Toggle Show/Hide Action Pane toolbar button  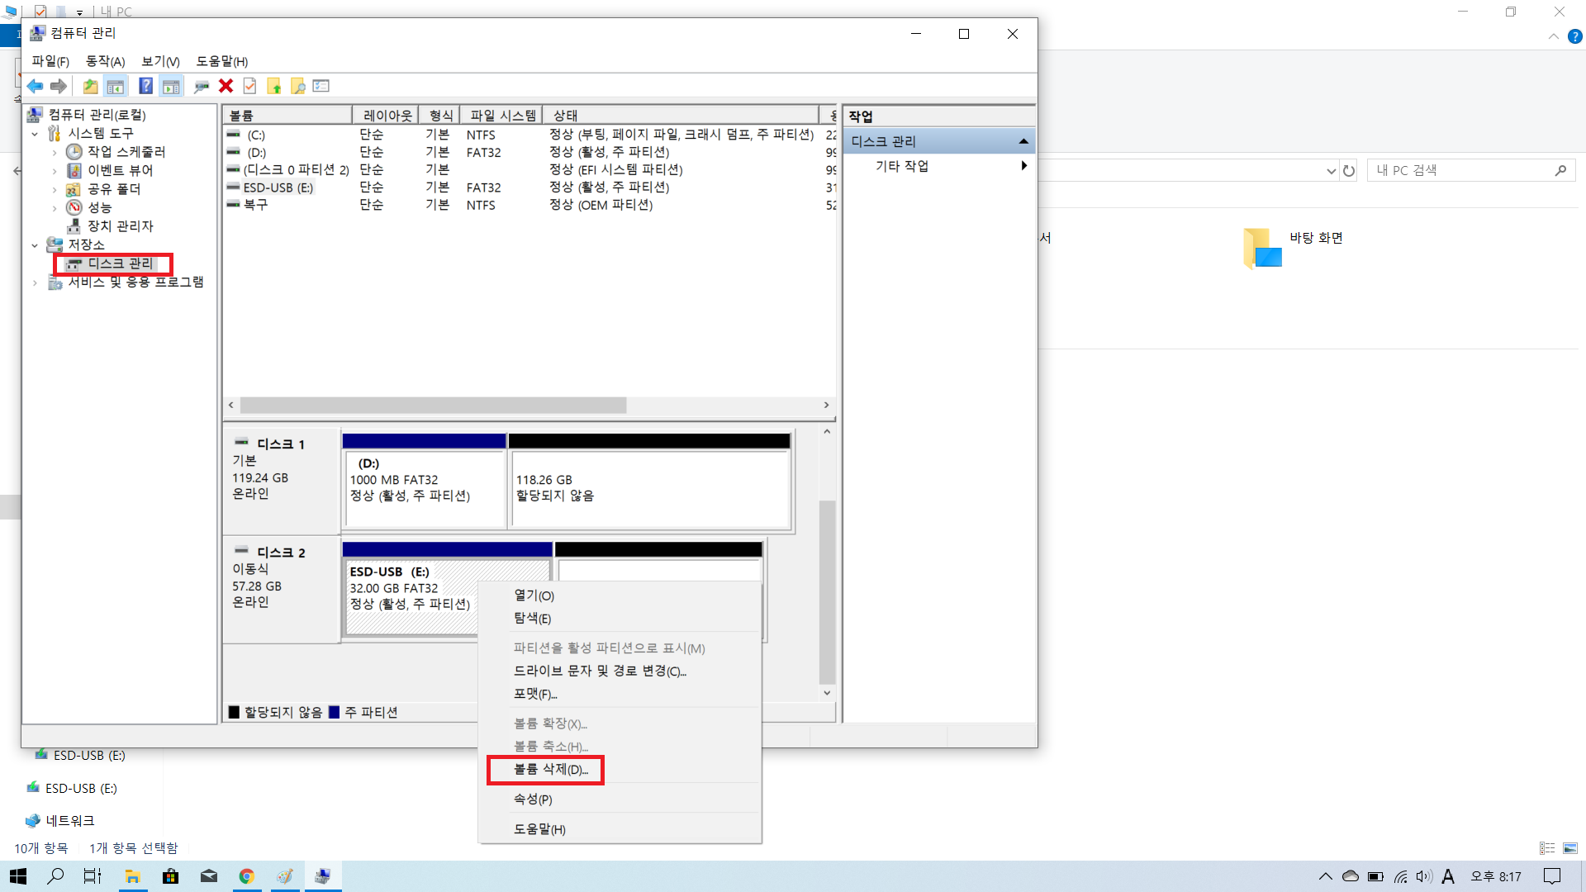pos(171,86)
